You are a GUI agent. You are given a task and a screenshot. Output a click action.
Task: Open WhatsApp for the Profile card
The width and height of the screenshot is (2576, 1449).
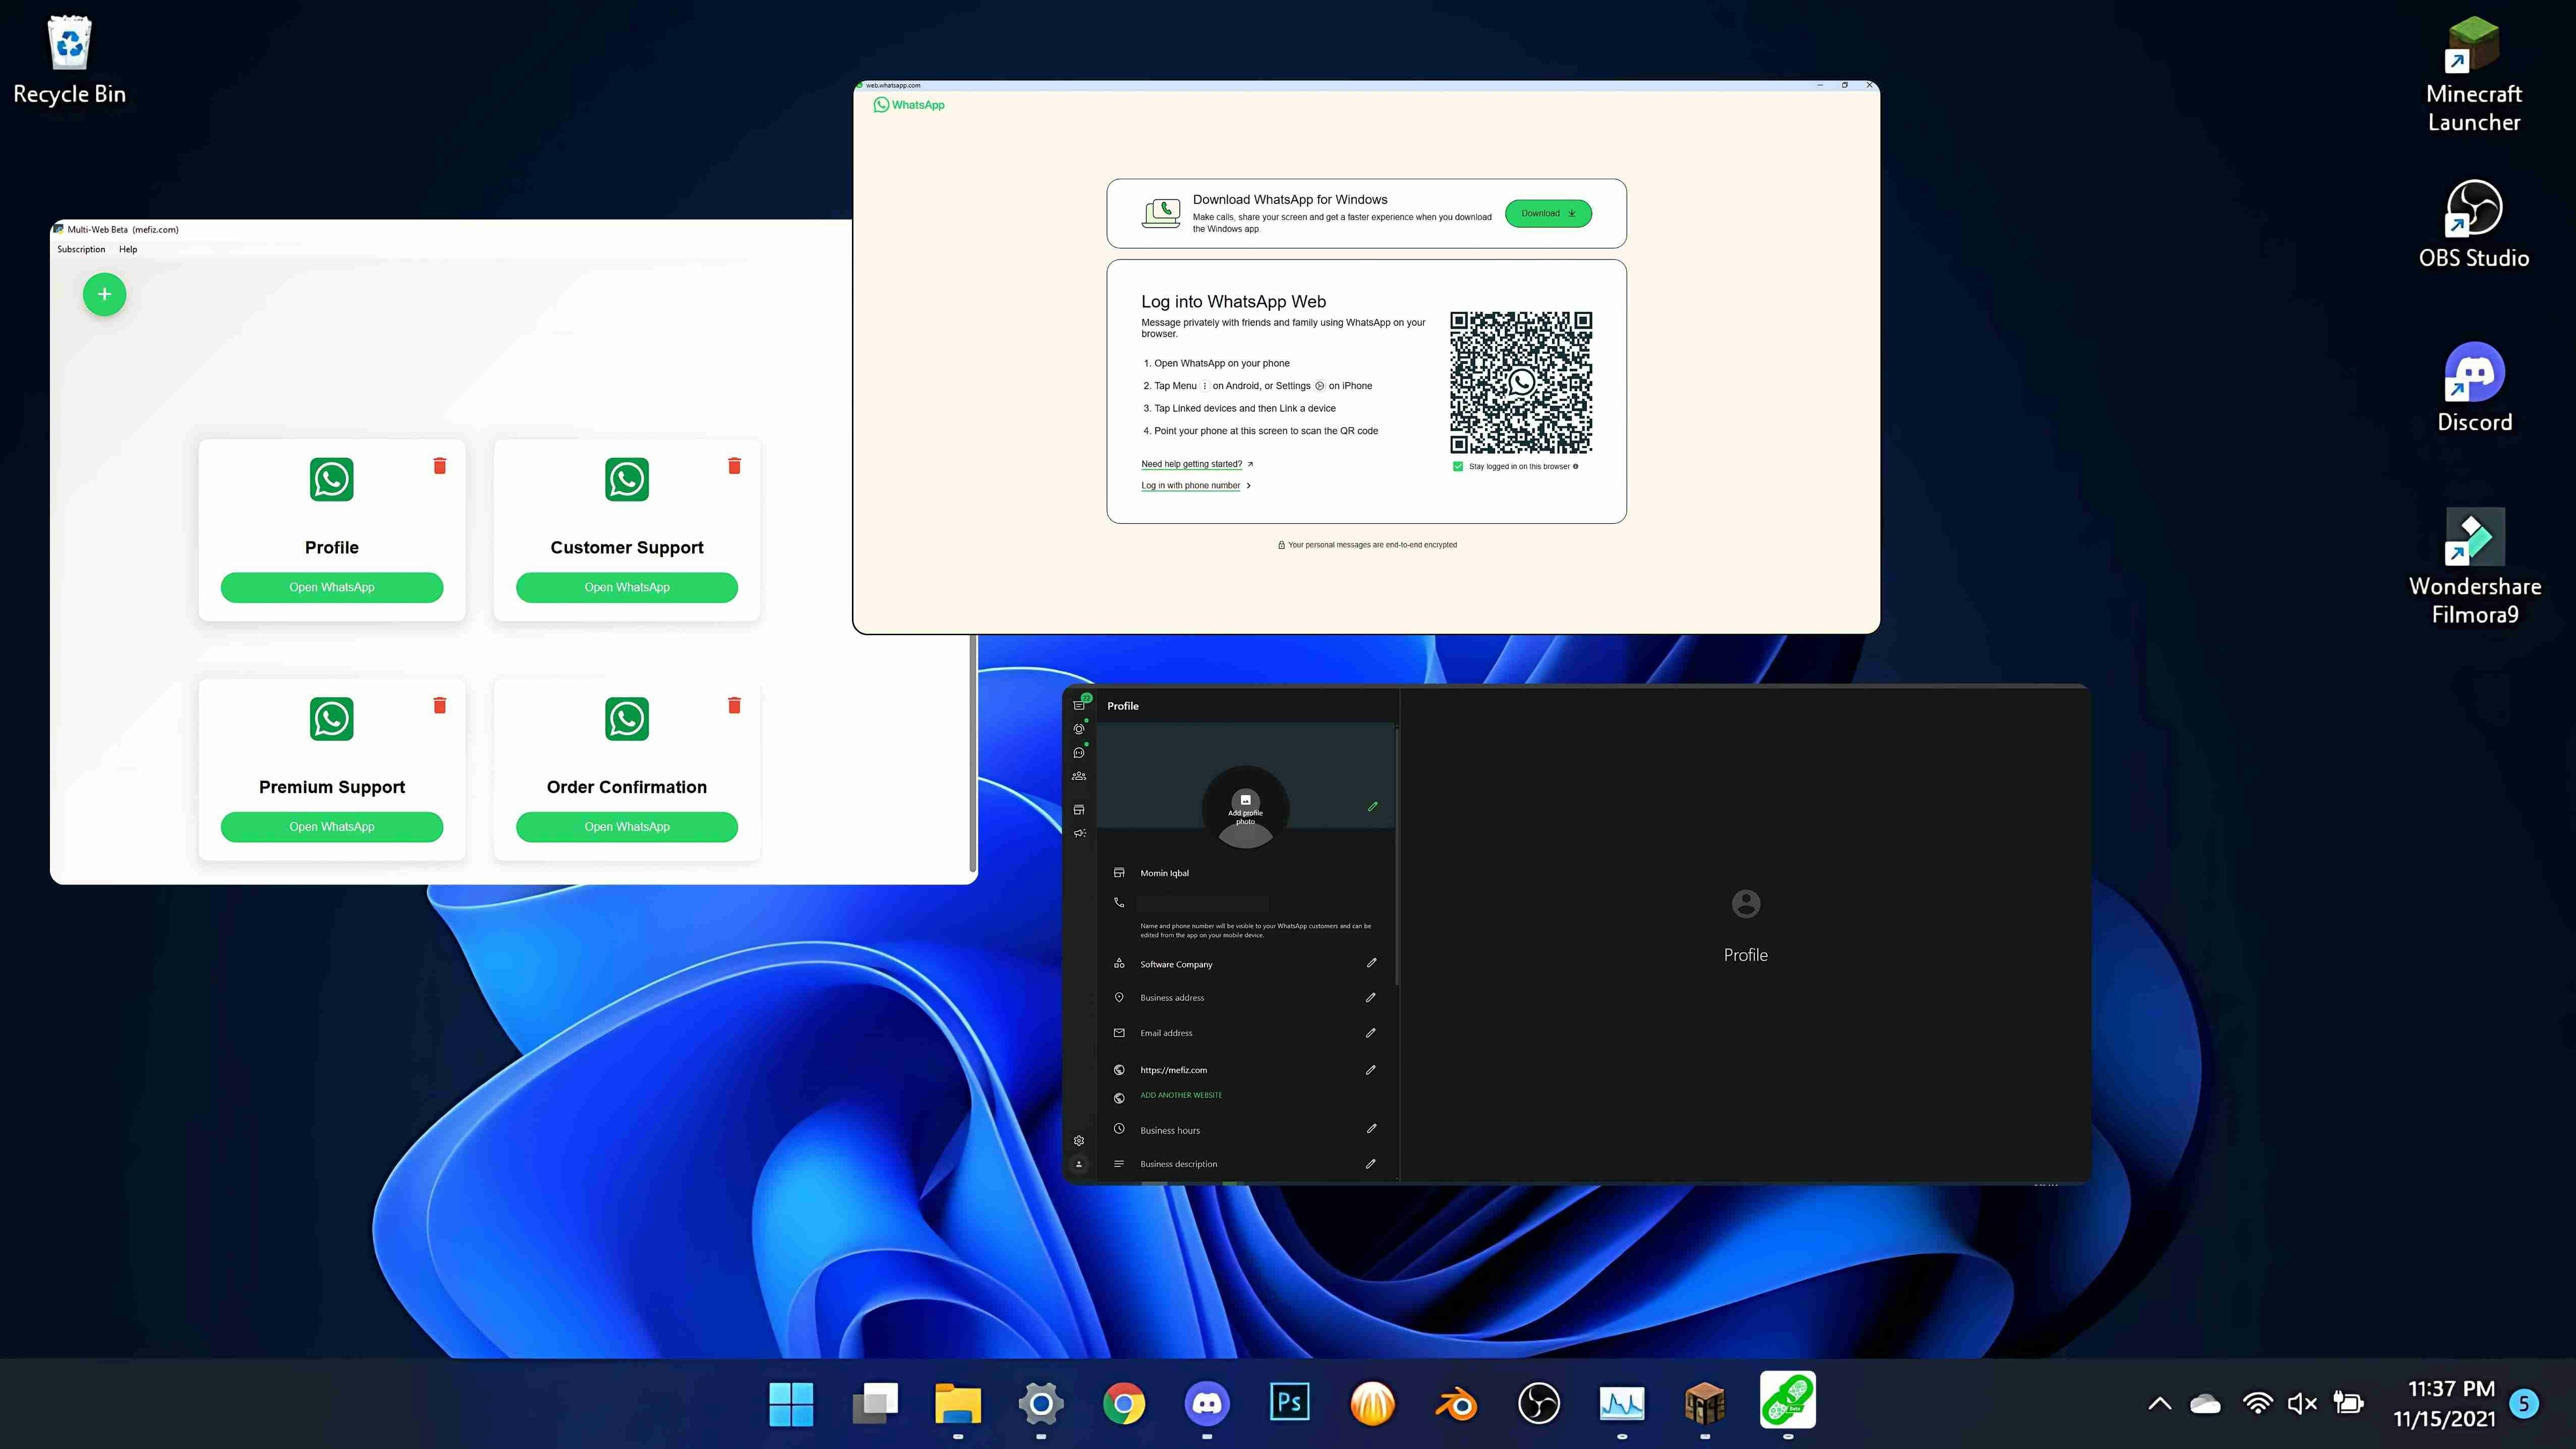point(331,587)
